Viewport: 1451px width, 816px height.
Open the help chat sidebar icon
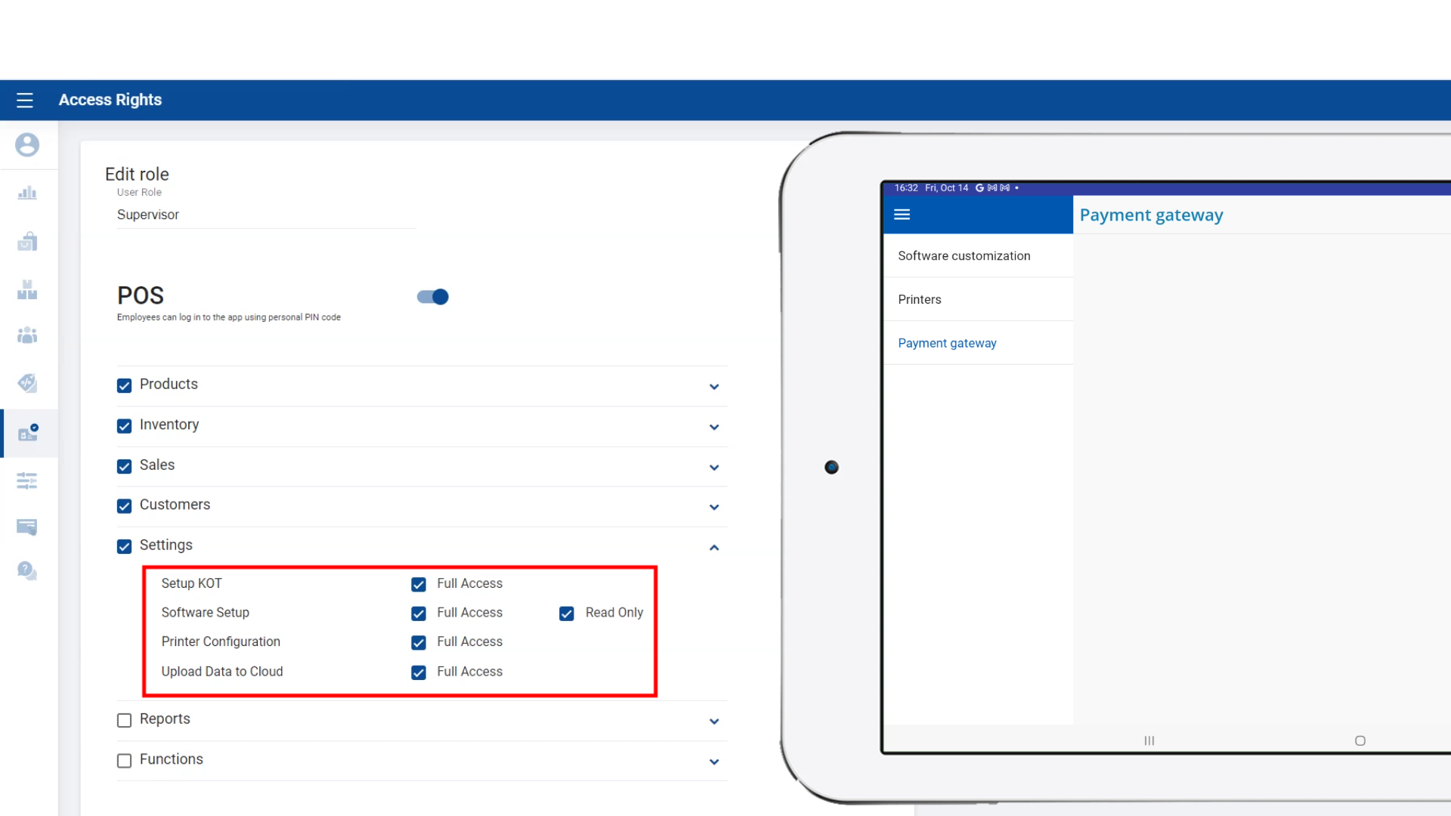click(27, 570)
